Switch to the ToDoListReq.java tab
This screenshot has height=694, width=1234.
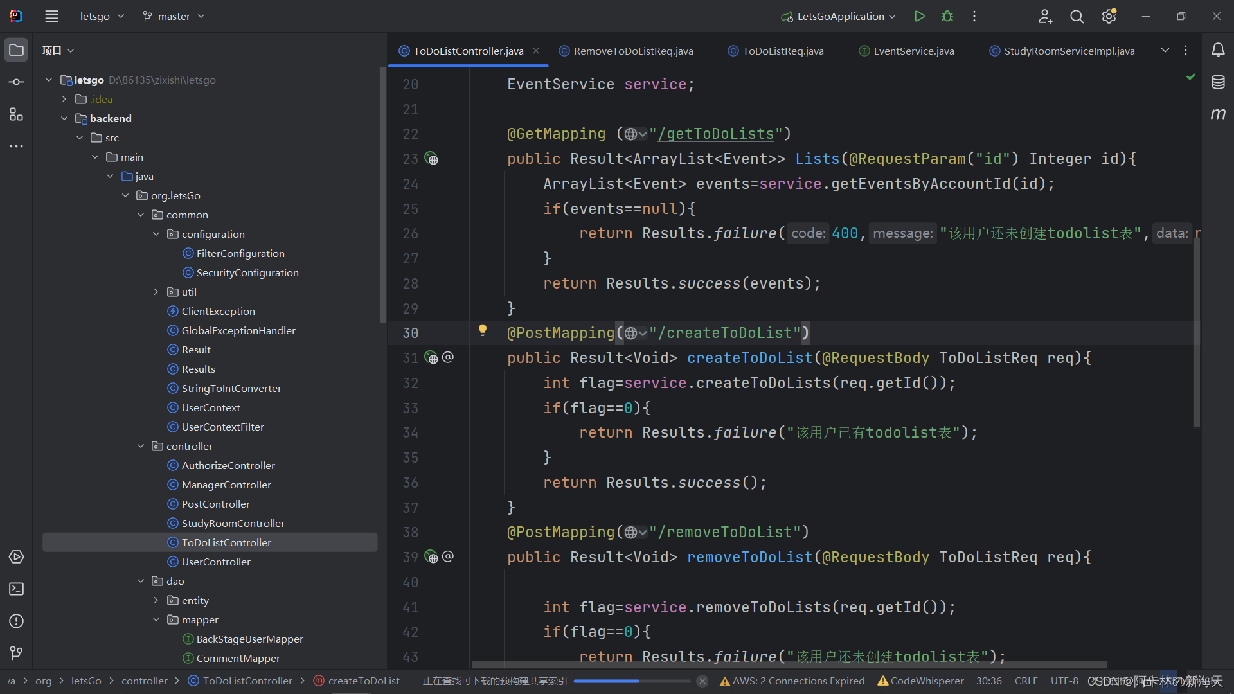[782, 51]
